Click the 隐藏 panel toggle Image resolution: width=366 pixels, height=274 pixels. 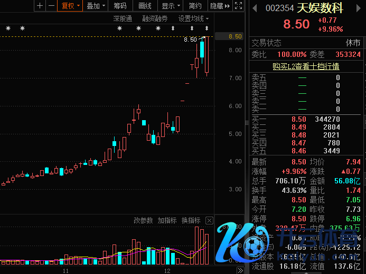point(220,6)
